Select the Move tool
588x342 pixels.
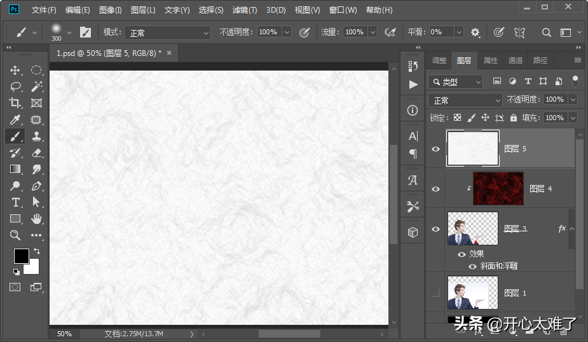coord(15,70)
